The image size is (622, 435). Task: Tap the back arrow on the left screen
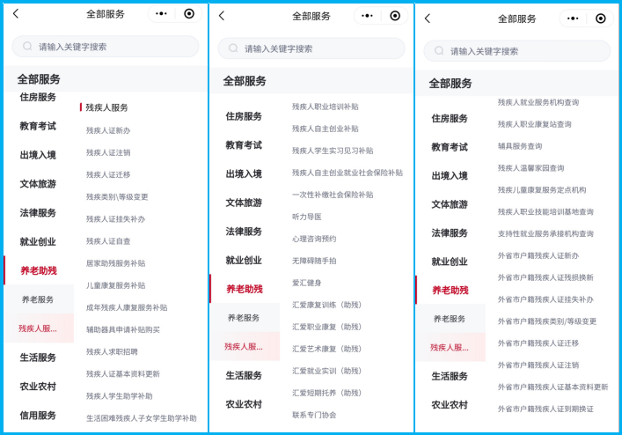click(x=16, y=14)
